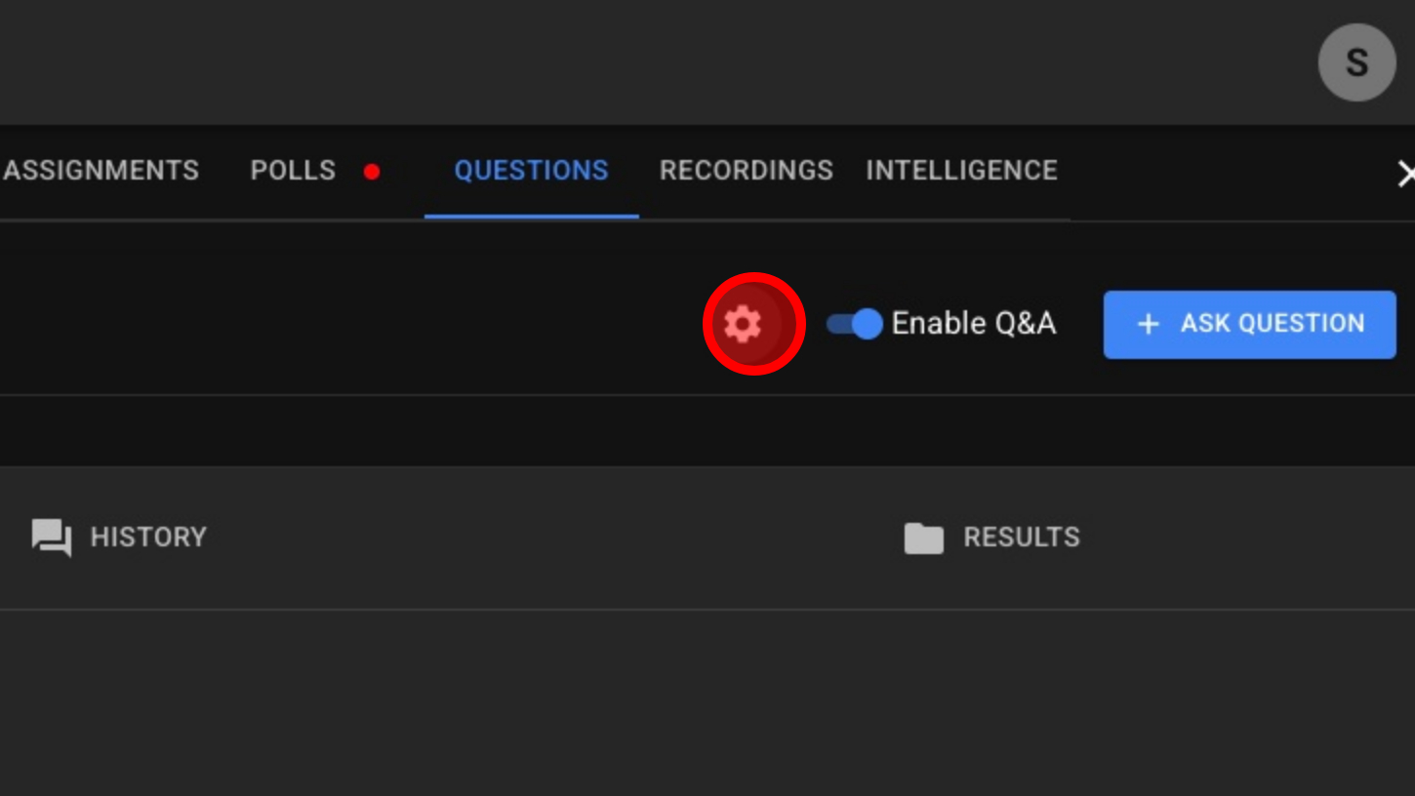Open the Polls tab

point(293,171)
